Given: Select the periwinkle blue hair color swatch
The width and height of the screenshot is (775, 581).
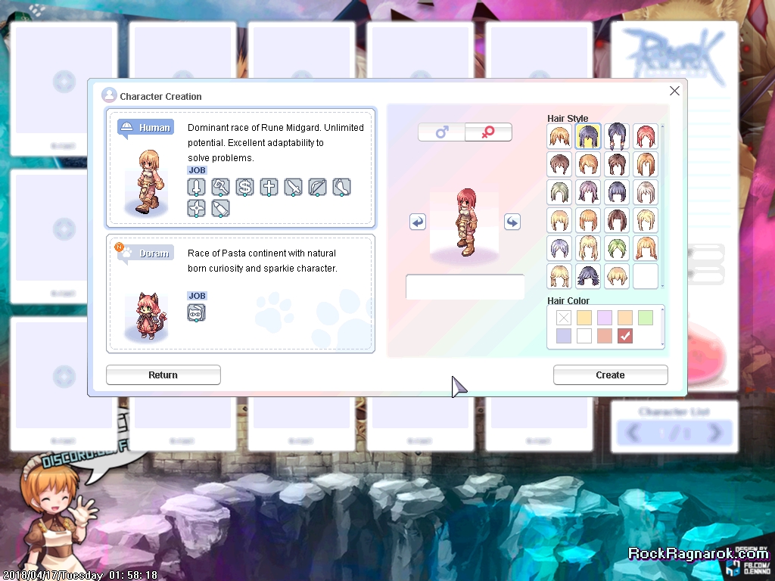Looking at the screenshot, I should (x=563, y=336).
